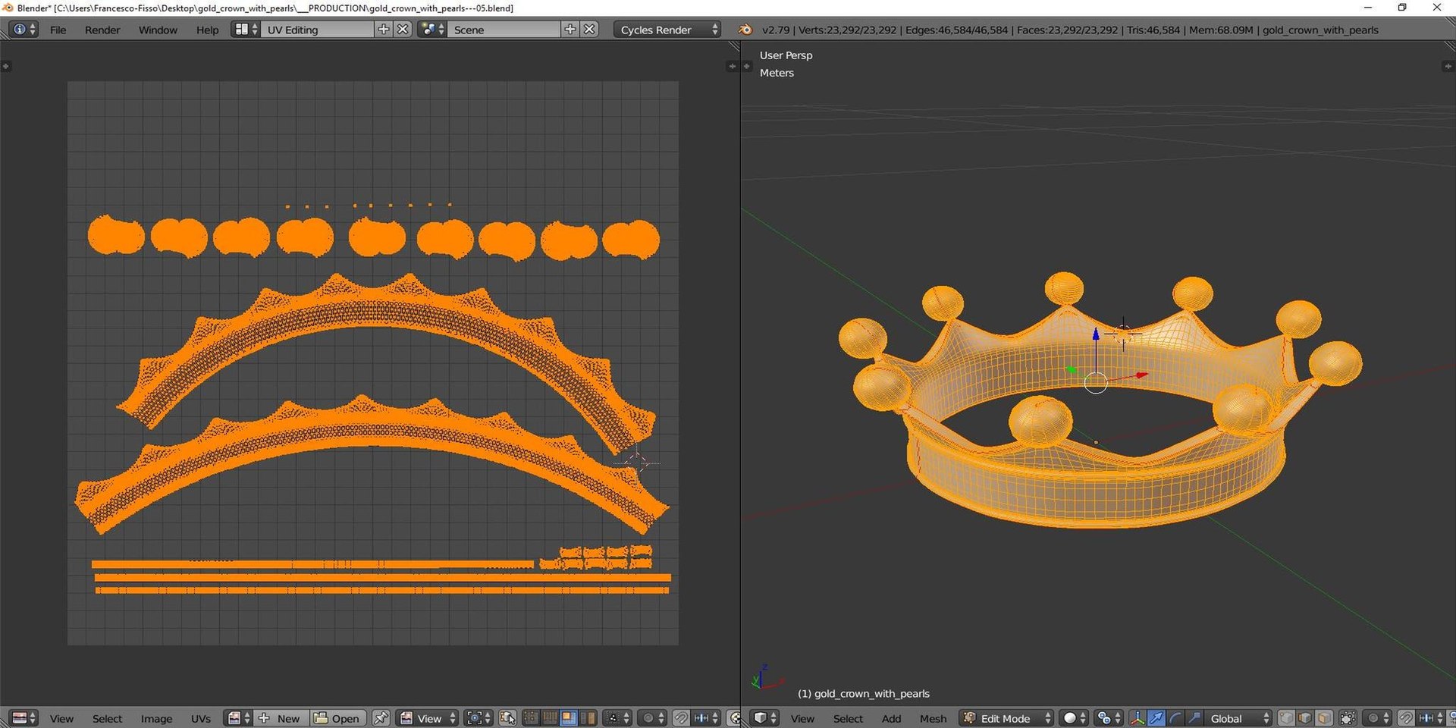Switch to edge select mode in 3D view

pos(1305,718)
